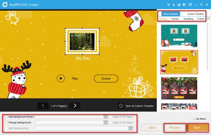Click the orange Burn button
Image resolution: width=211 pixels, height=135 pixels.
197,128
